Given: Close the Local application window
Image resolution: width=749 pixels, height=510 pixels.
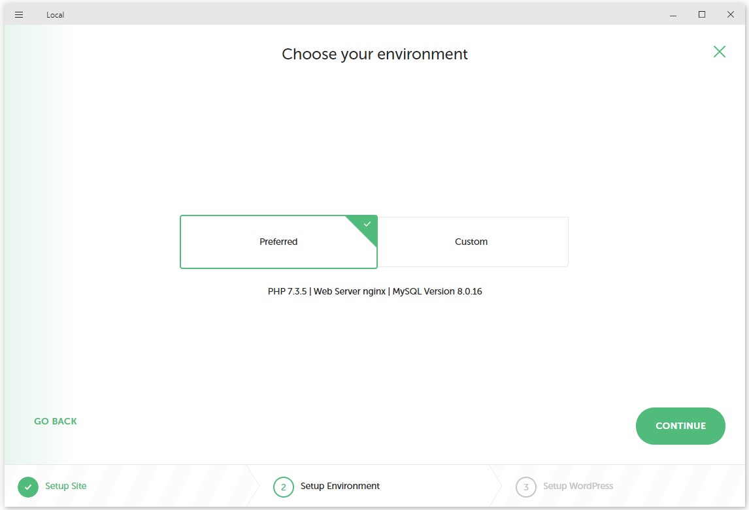Looking at the screenshot, I should click(731, 14).
